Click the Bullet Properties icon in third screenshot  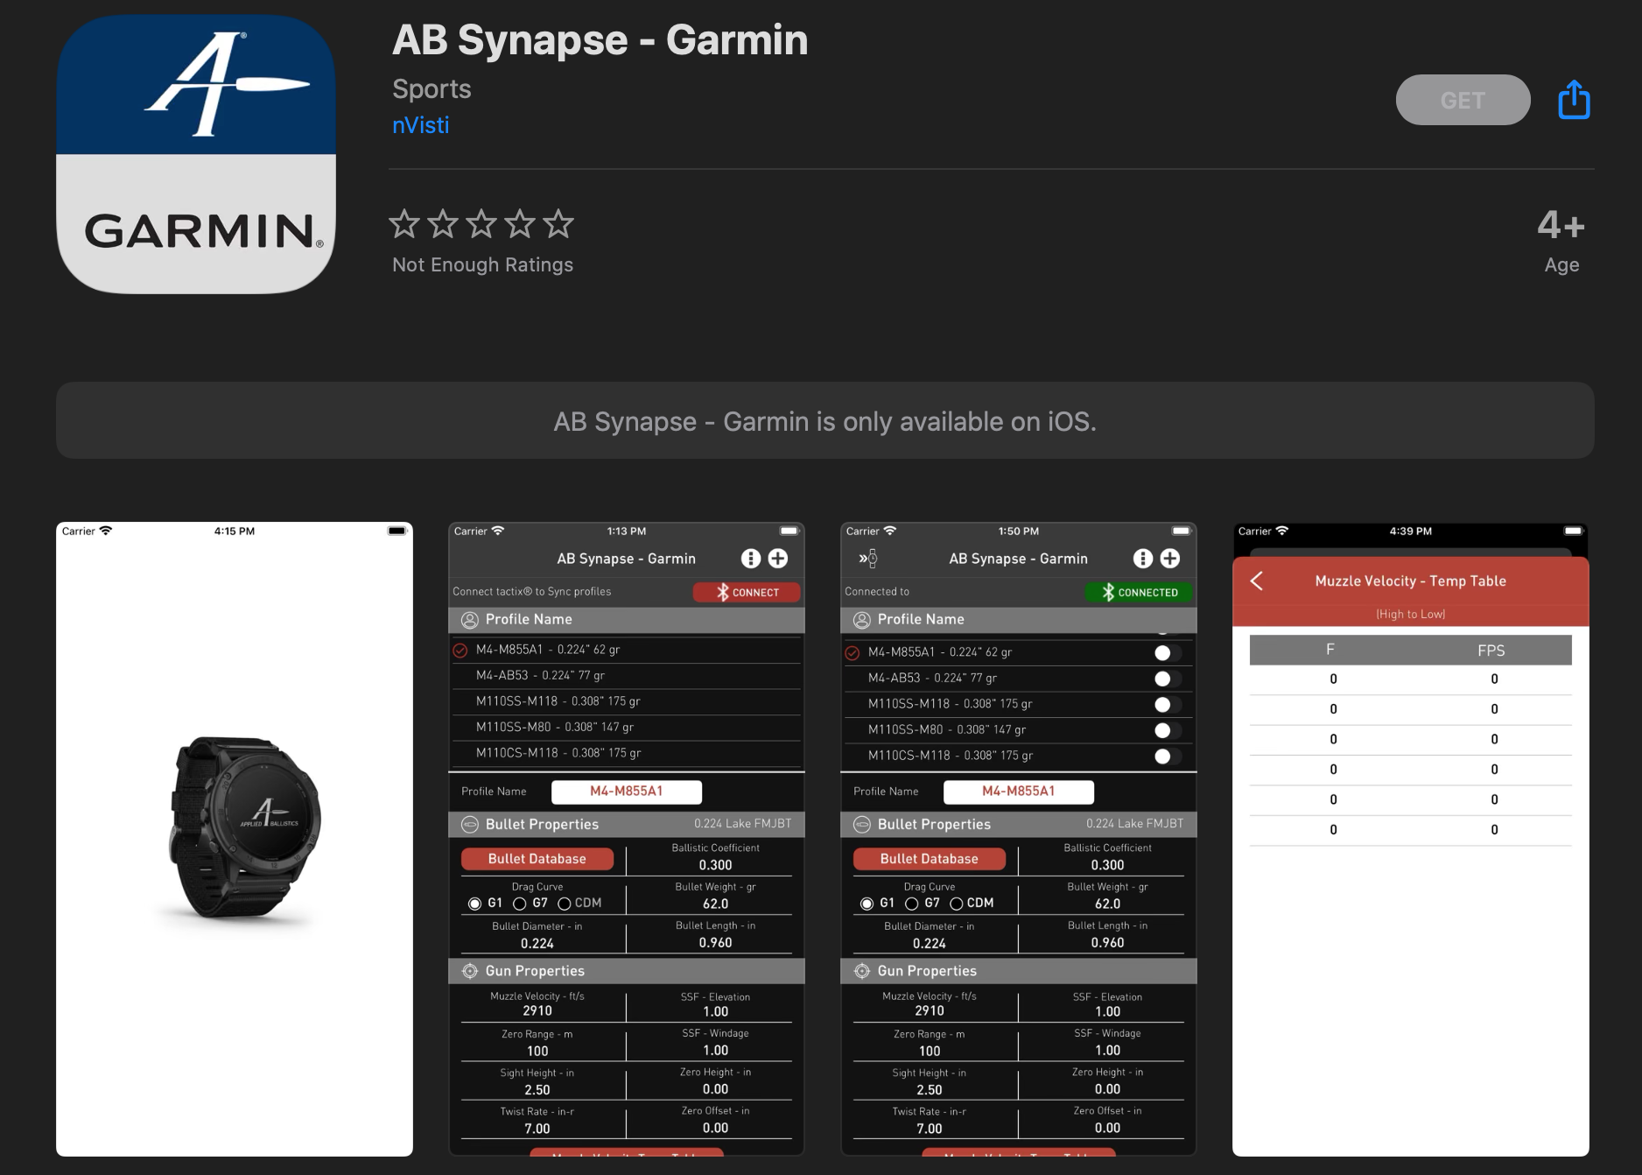[x=862, y=825]
